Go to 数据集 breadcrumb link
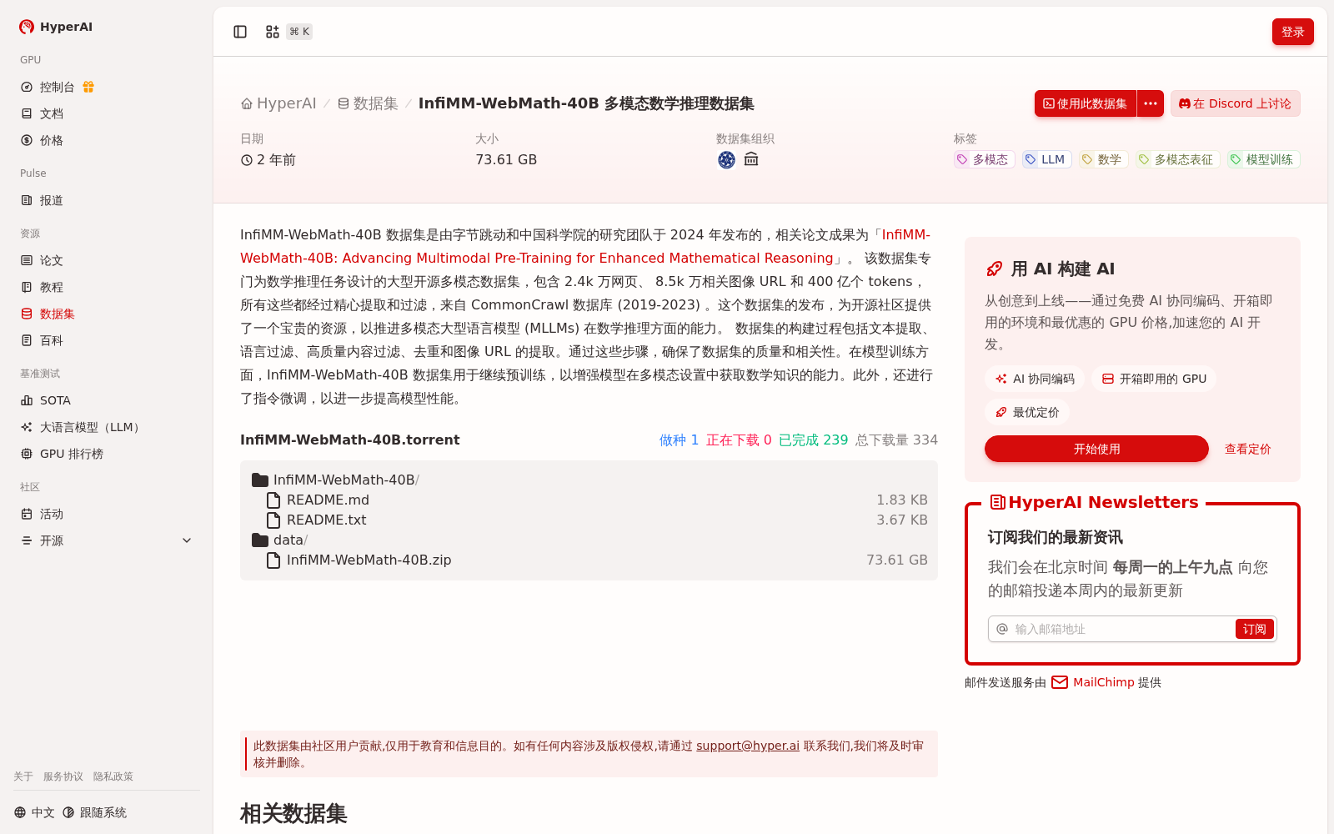 (368, 103)
